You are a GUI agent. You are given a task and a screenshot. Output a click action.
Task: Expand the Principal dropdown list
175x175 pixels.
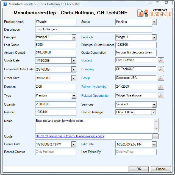point(74,37)
